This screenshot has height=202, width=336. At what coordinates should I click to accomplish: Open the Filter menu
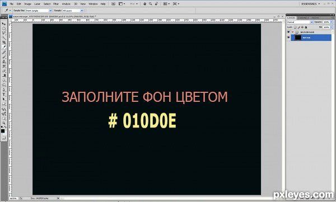click(x=56, y=4)
